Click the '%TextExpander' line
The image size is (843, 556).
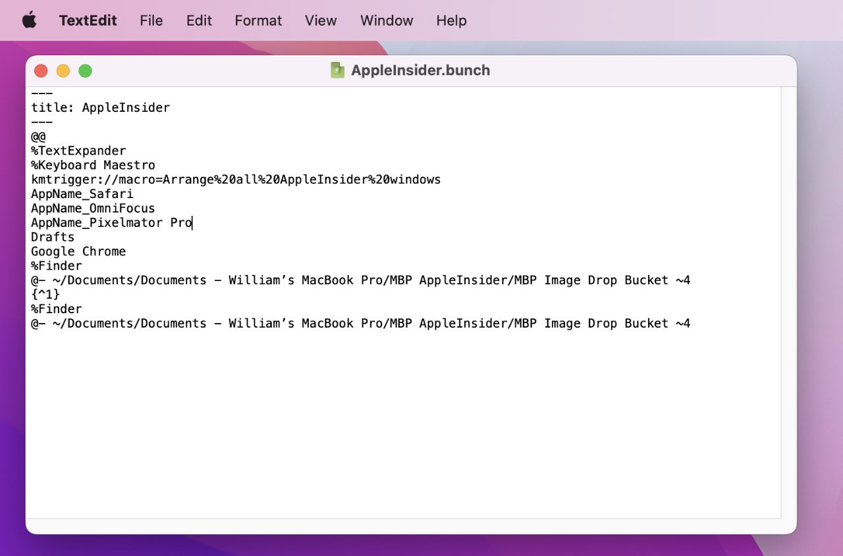point(78,151)
